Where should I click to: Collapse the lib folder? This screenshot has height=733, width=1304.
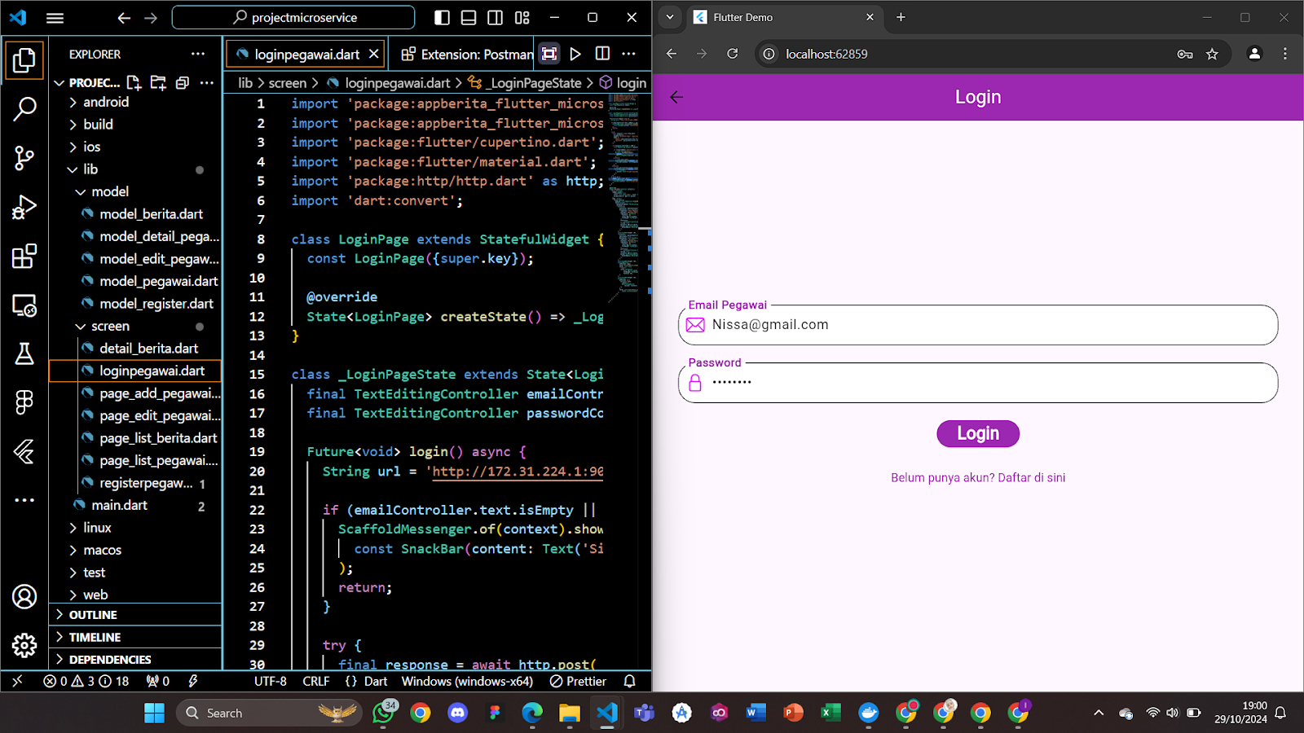pos(135,169)
